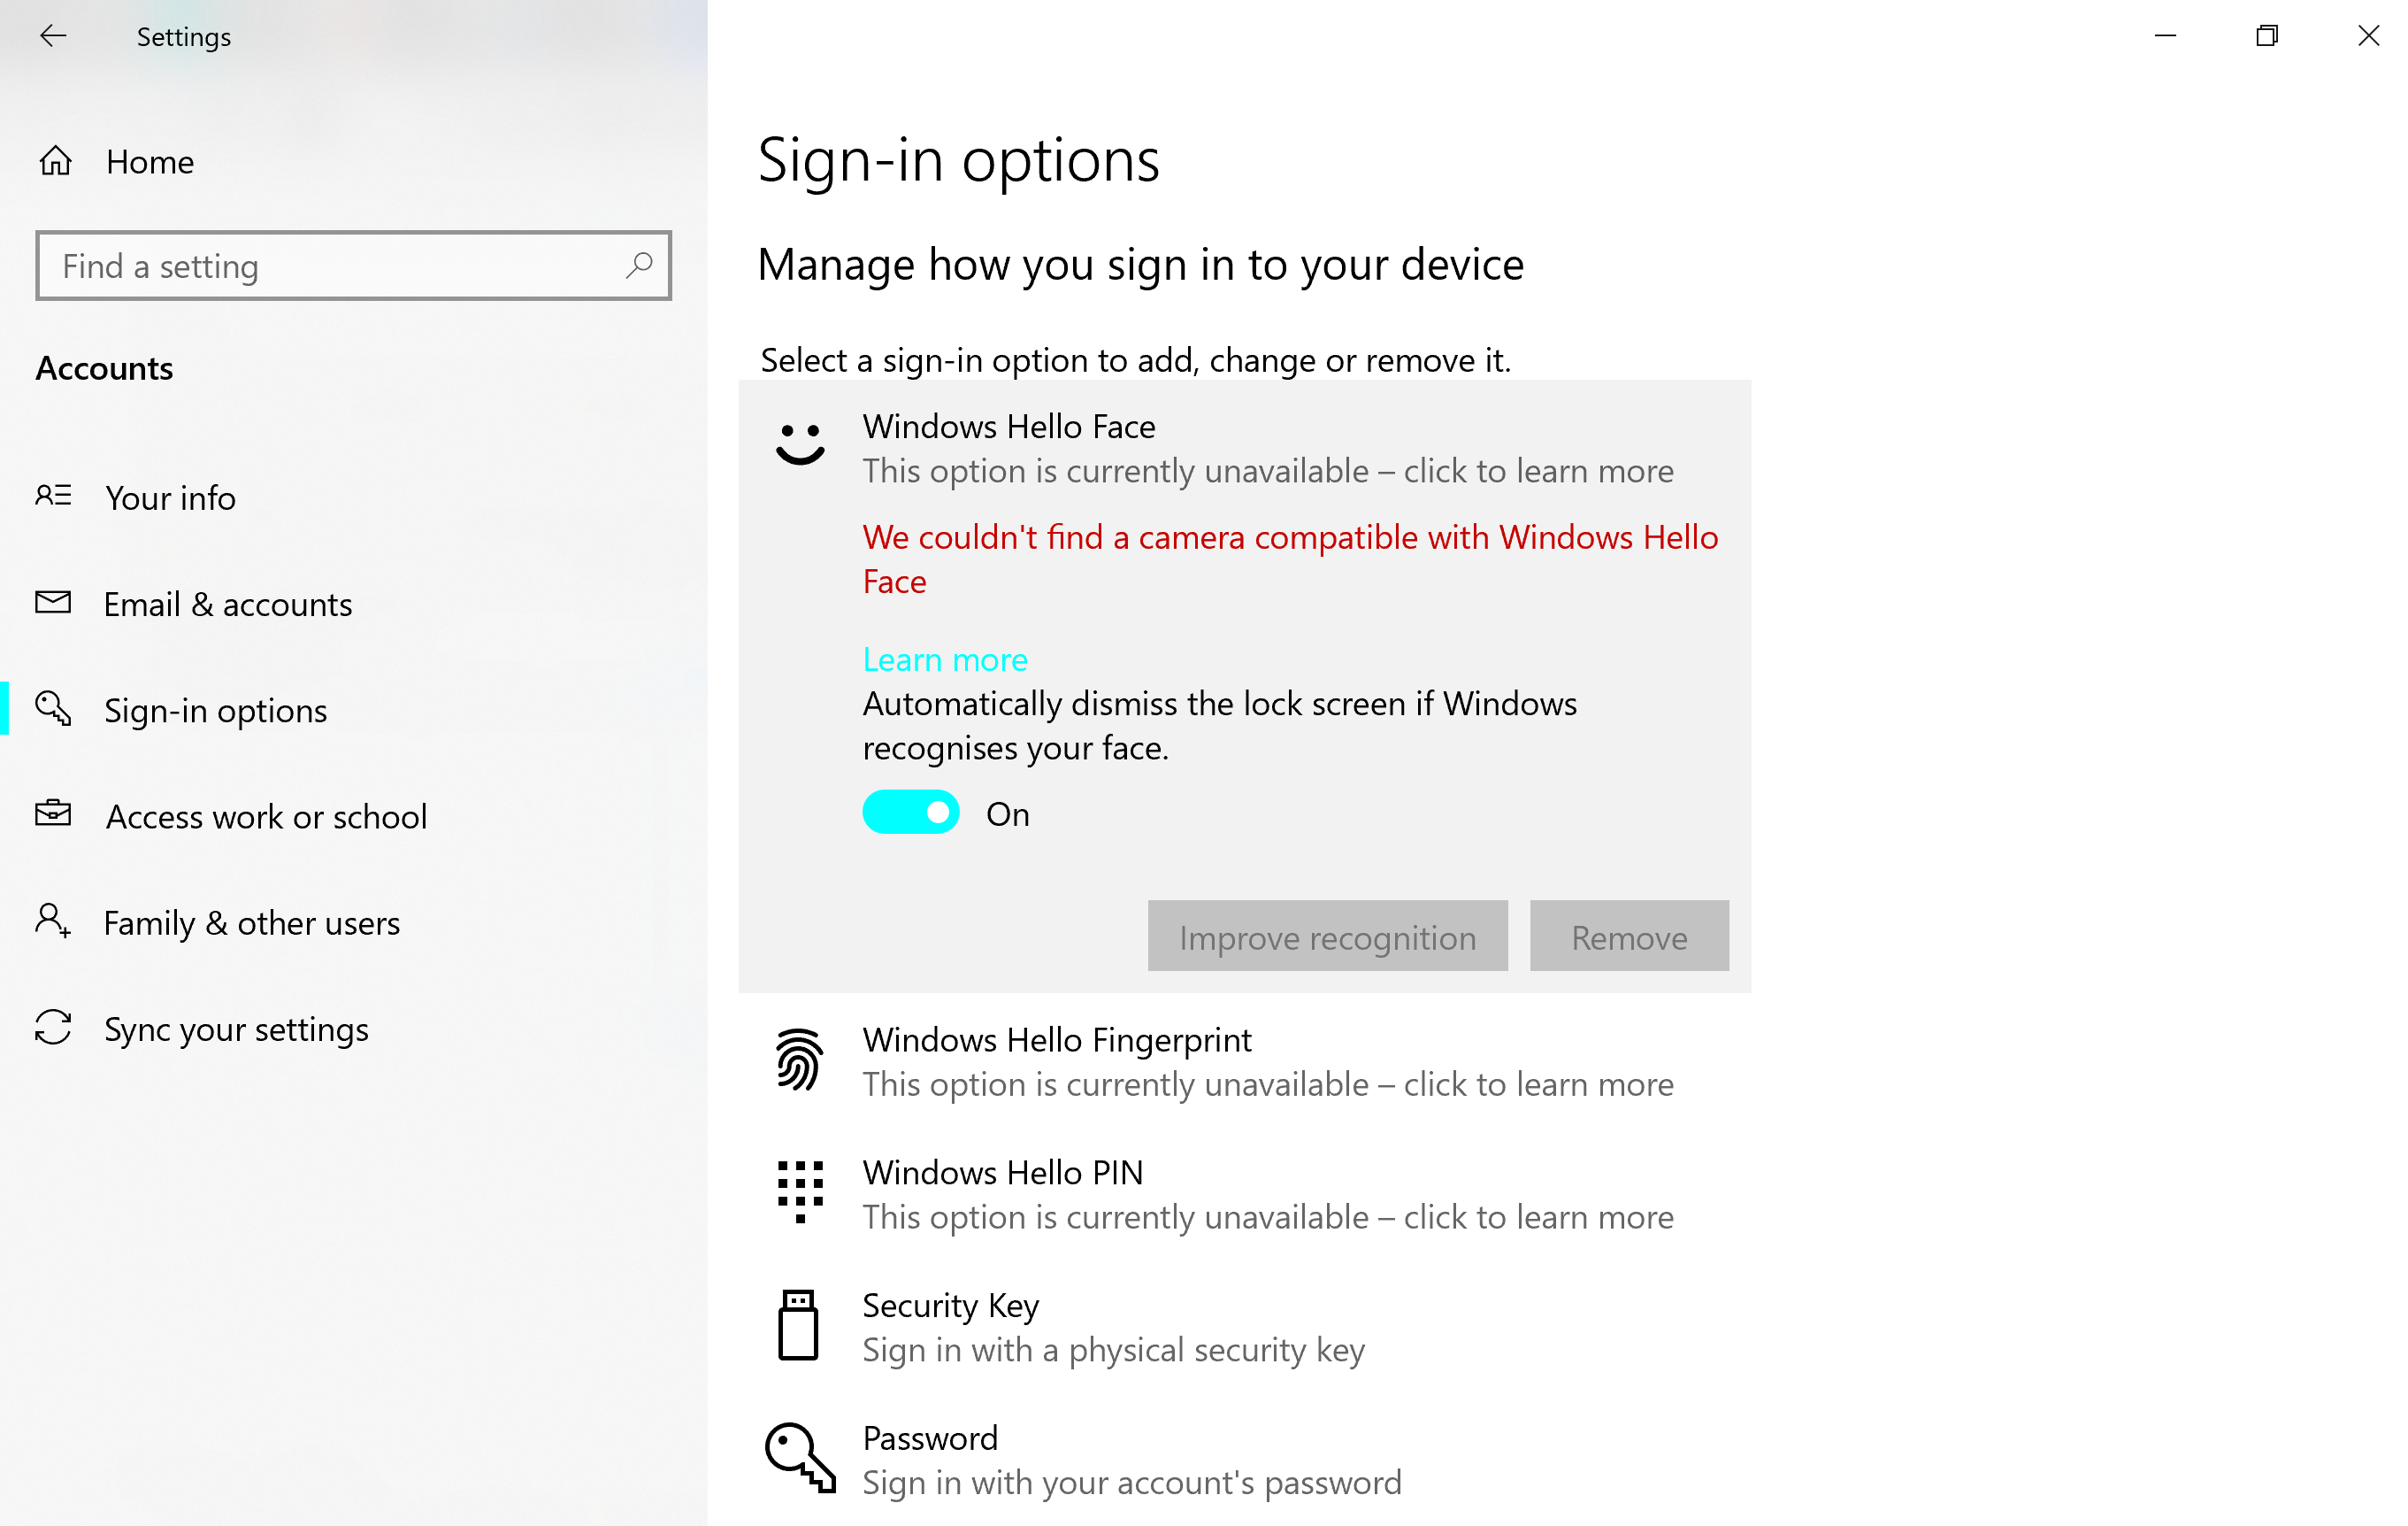Expand the Security Key option

pos(1244,1327)
